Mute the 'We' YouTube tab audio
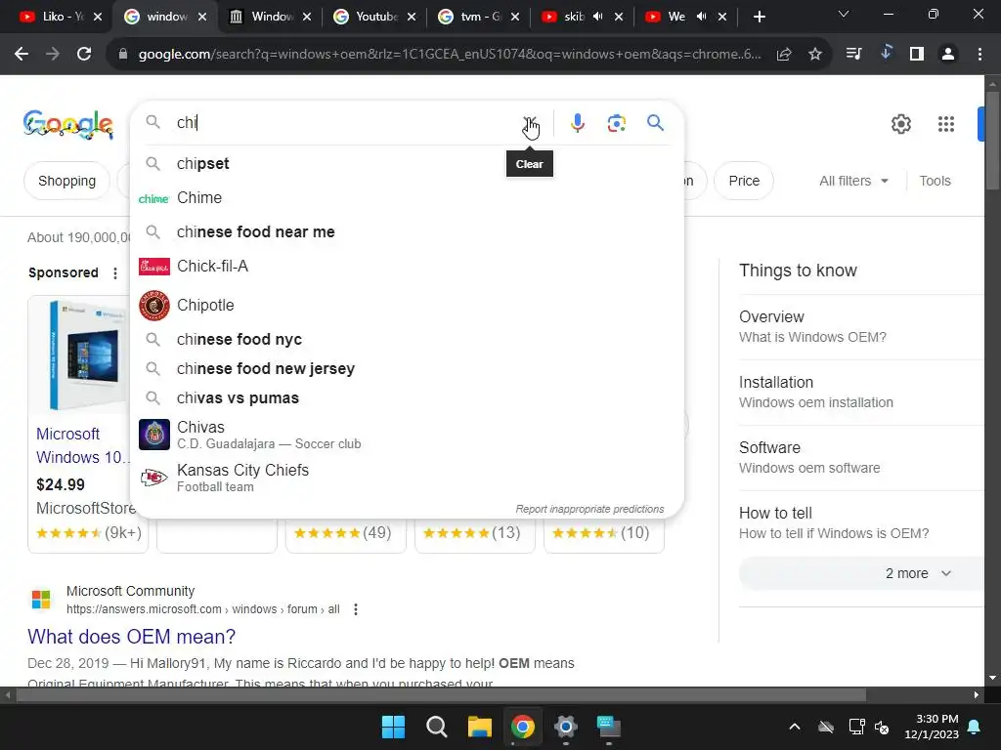The width and height of the screenshot is (1001, 750). (x=701, y=17)
